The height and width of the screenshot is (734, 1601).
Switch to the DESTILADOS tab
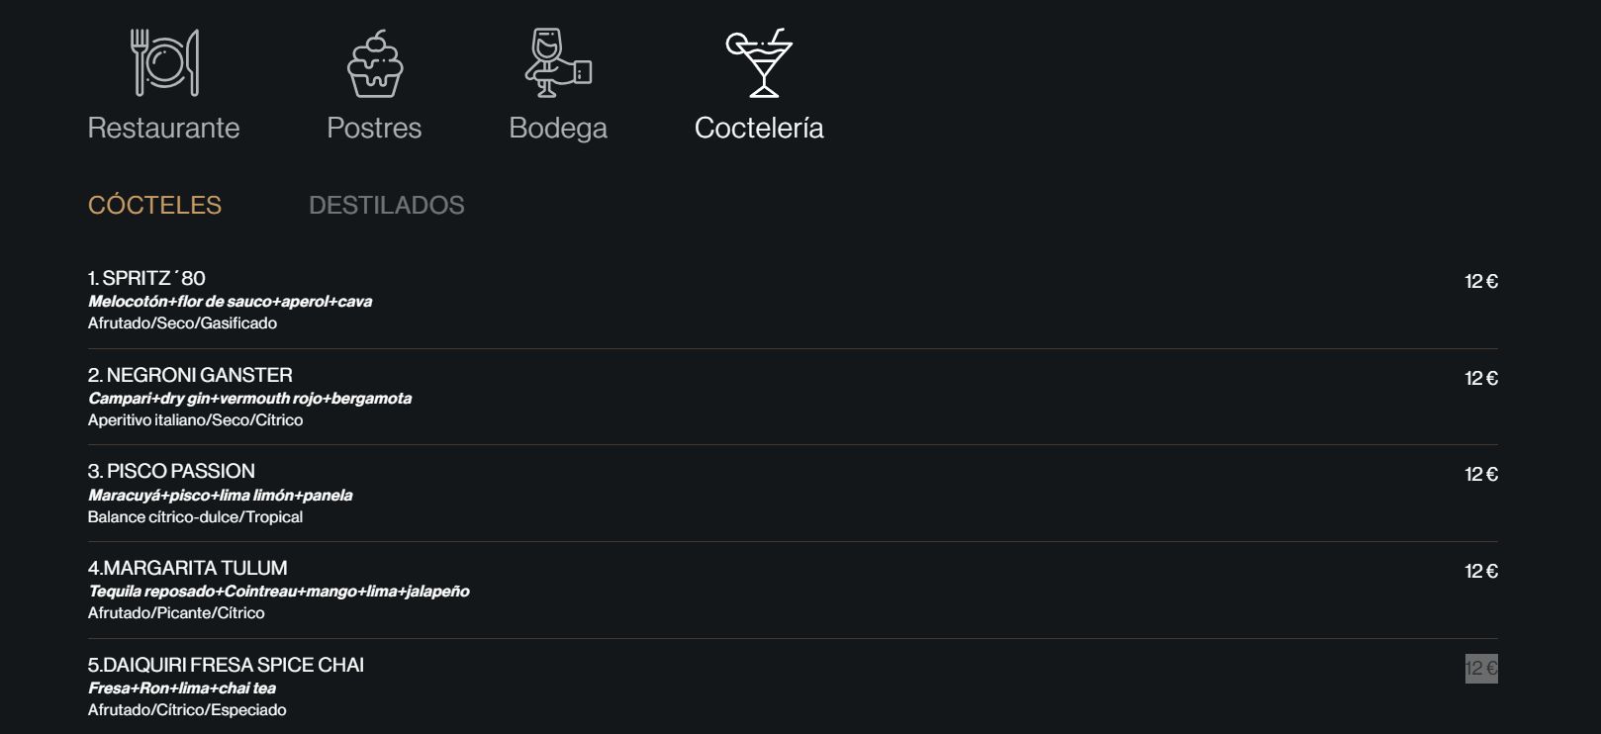point(387,205)
